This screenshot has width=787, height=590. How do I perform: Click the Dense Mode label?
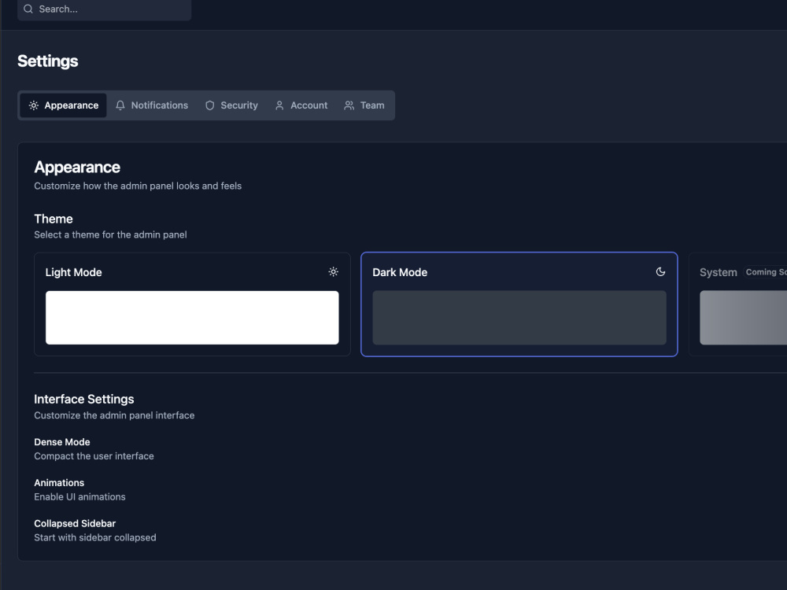pyautogui.click(x=62, y=442)
